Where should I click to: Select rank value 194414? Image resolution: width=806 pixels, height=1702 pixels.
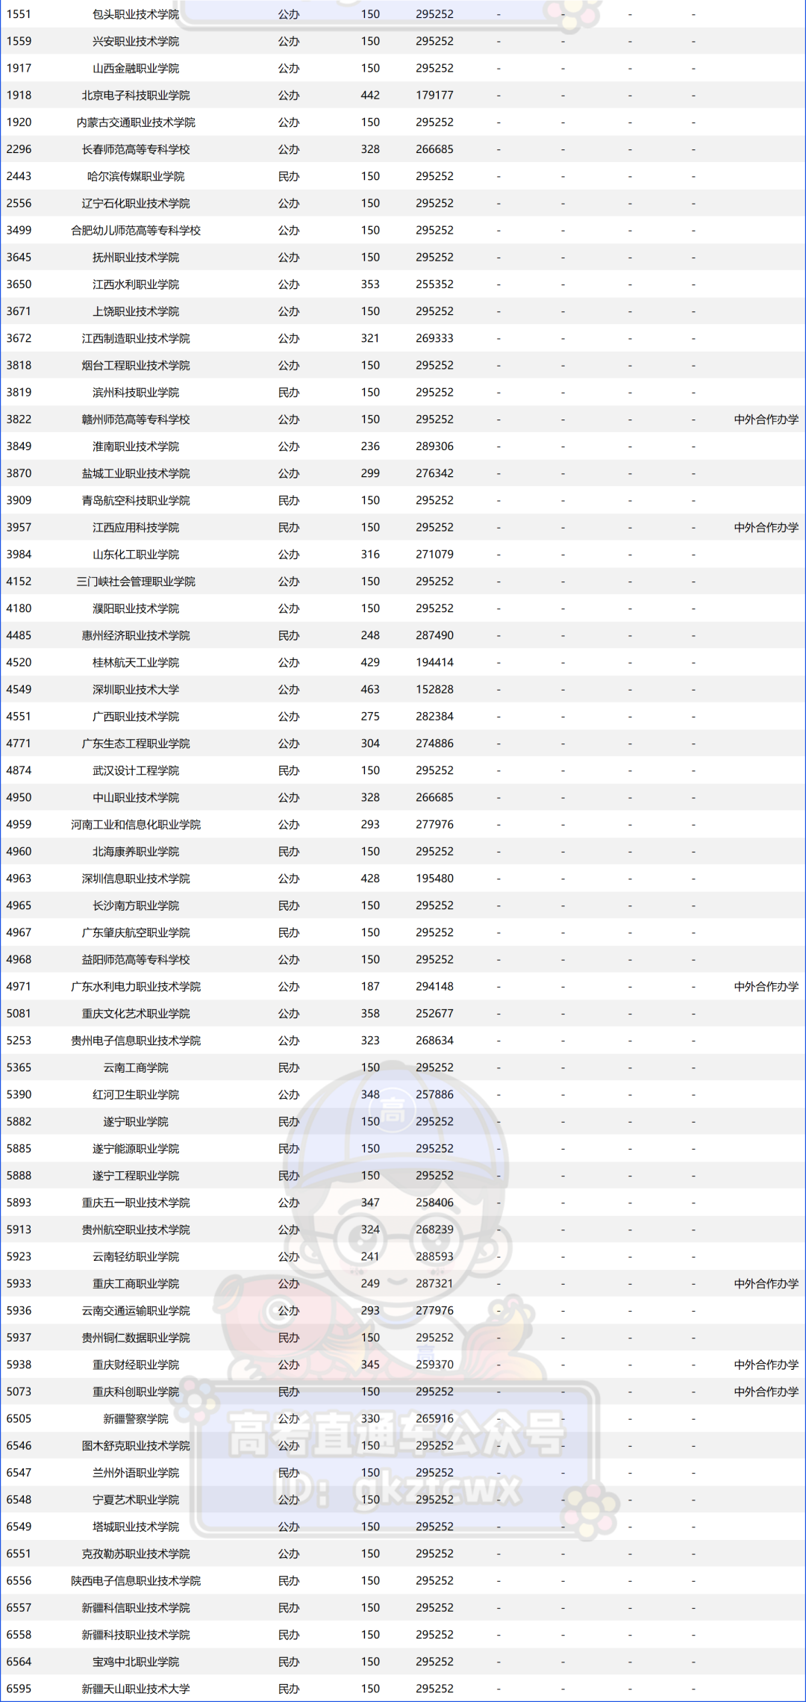coord(435,662)
